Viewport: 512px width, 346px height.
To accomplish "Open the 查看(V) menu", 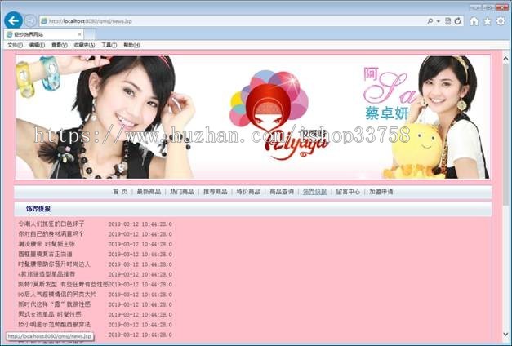I will pyautogui.click(x=59, y=45).
